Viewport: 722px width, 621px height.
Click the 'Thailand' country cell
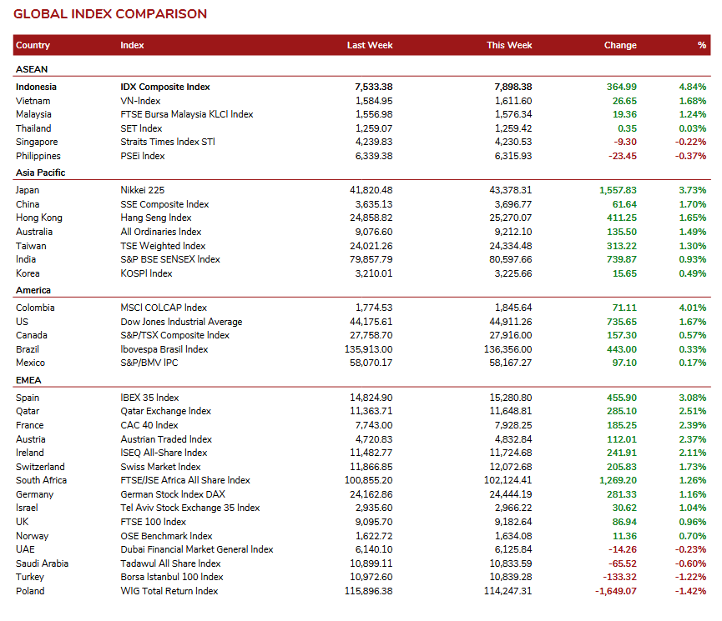pos(33,128)
